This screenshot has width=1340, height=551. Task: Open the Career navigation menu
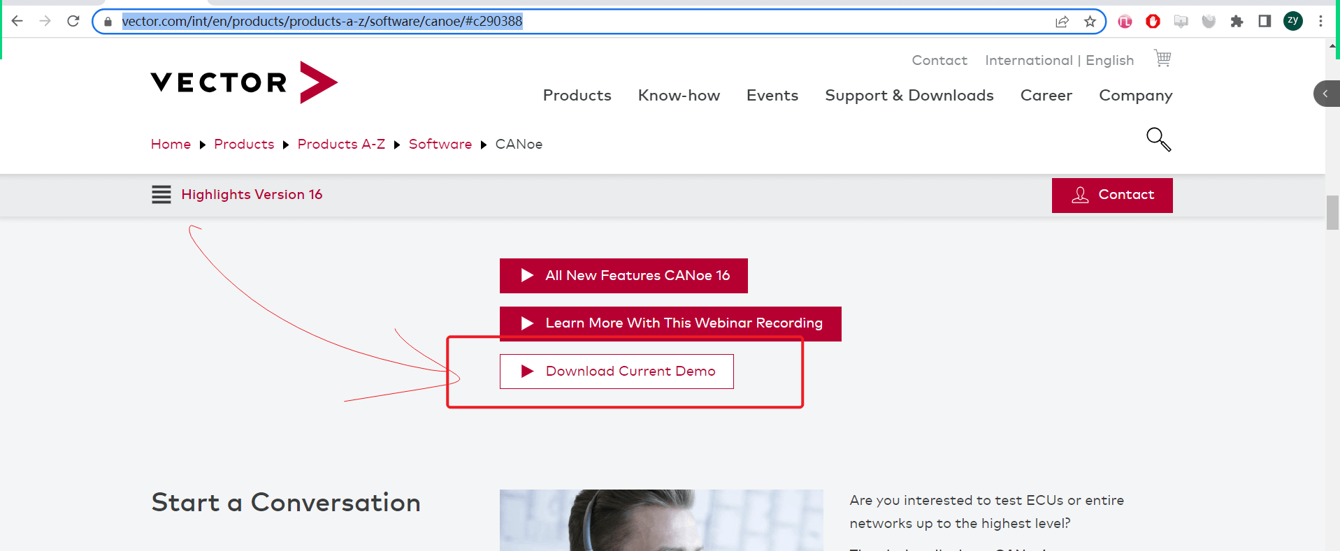click(x=1046, y=95)
